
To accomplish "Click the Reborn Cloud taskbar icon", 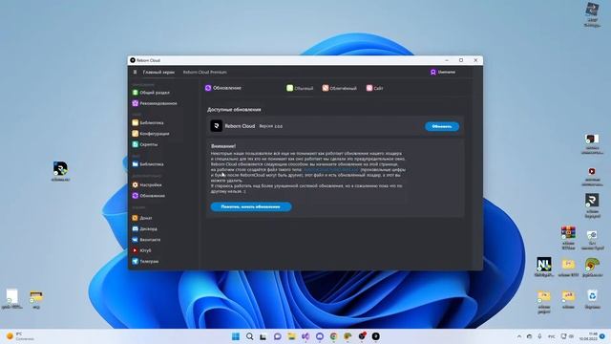I will 375,336.
